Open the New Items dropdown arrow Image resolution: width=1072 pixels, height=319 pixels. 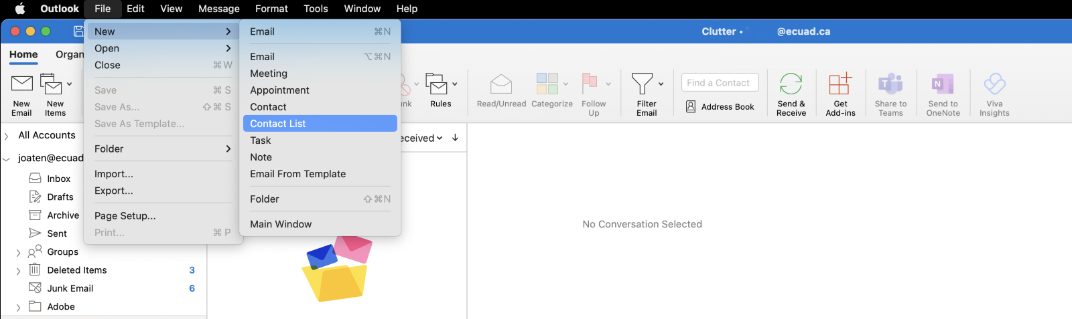click(69, 84)
